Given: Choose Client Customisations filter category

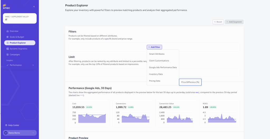Looking at the screenshot, I should (159, 61).
